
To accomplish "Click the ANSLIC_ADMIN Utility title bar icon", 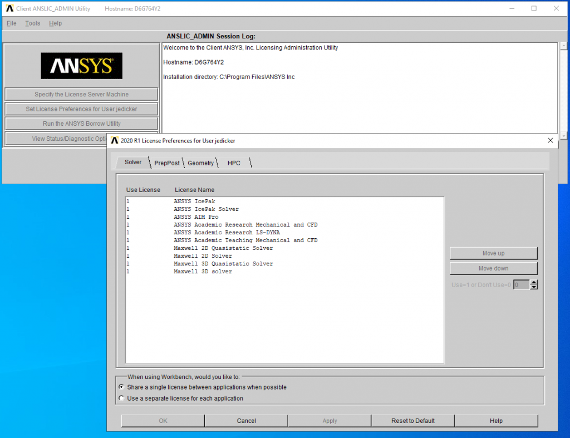I will (9, 8).
